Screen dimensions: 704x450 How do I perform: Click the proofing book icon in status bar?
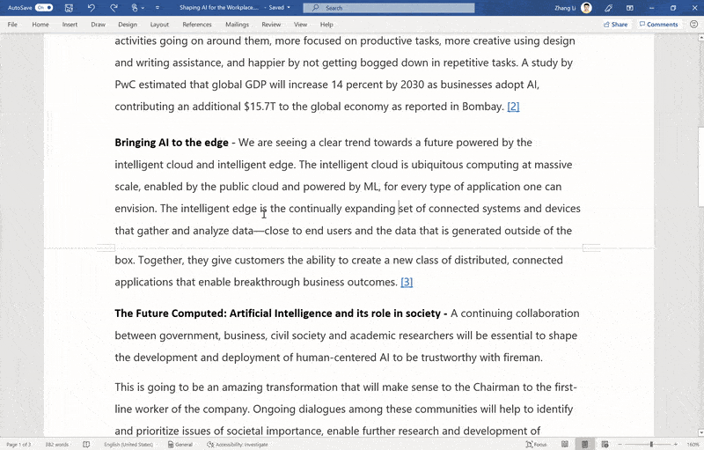click(x=86, y=445)
